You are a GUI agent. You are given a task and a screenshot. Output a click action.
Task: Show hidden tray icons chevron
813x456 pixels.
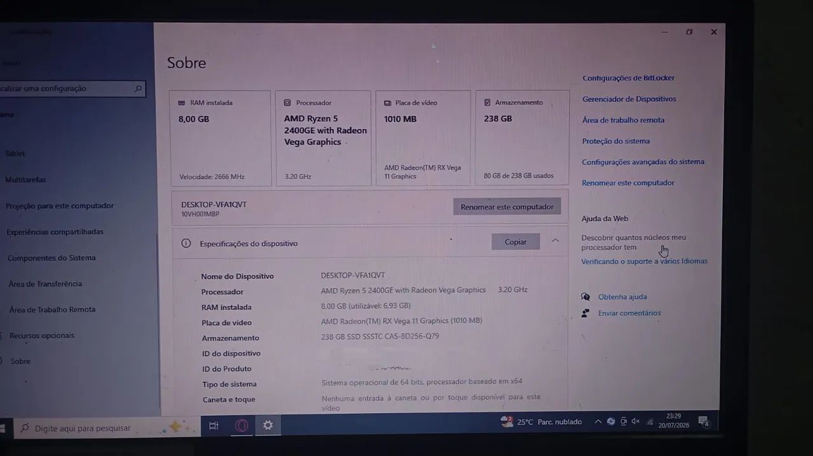(x=598, y=422)
